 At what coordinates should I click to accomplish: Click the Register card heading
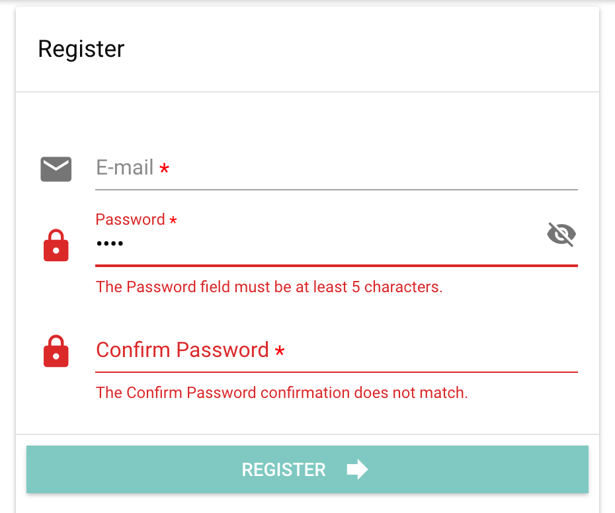click(x=81, y=50)
